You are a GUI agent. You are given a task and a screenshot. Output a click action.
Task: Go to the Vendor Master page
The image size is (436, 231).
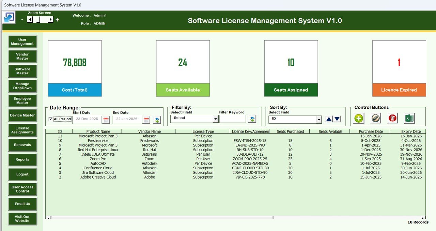pos(22,56)
